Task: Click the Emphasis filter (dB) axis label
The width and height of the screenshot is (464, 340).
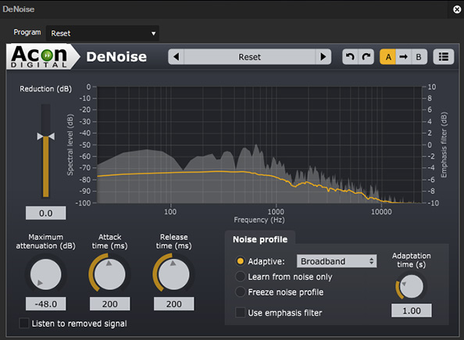Action: 444,145
